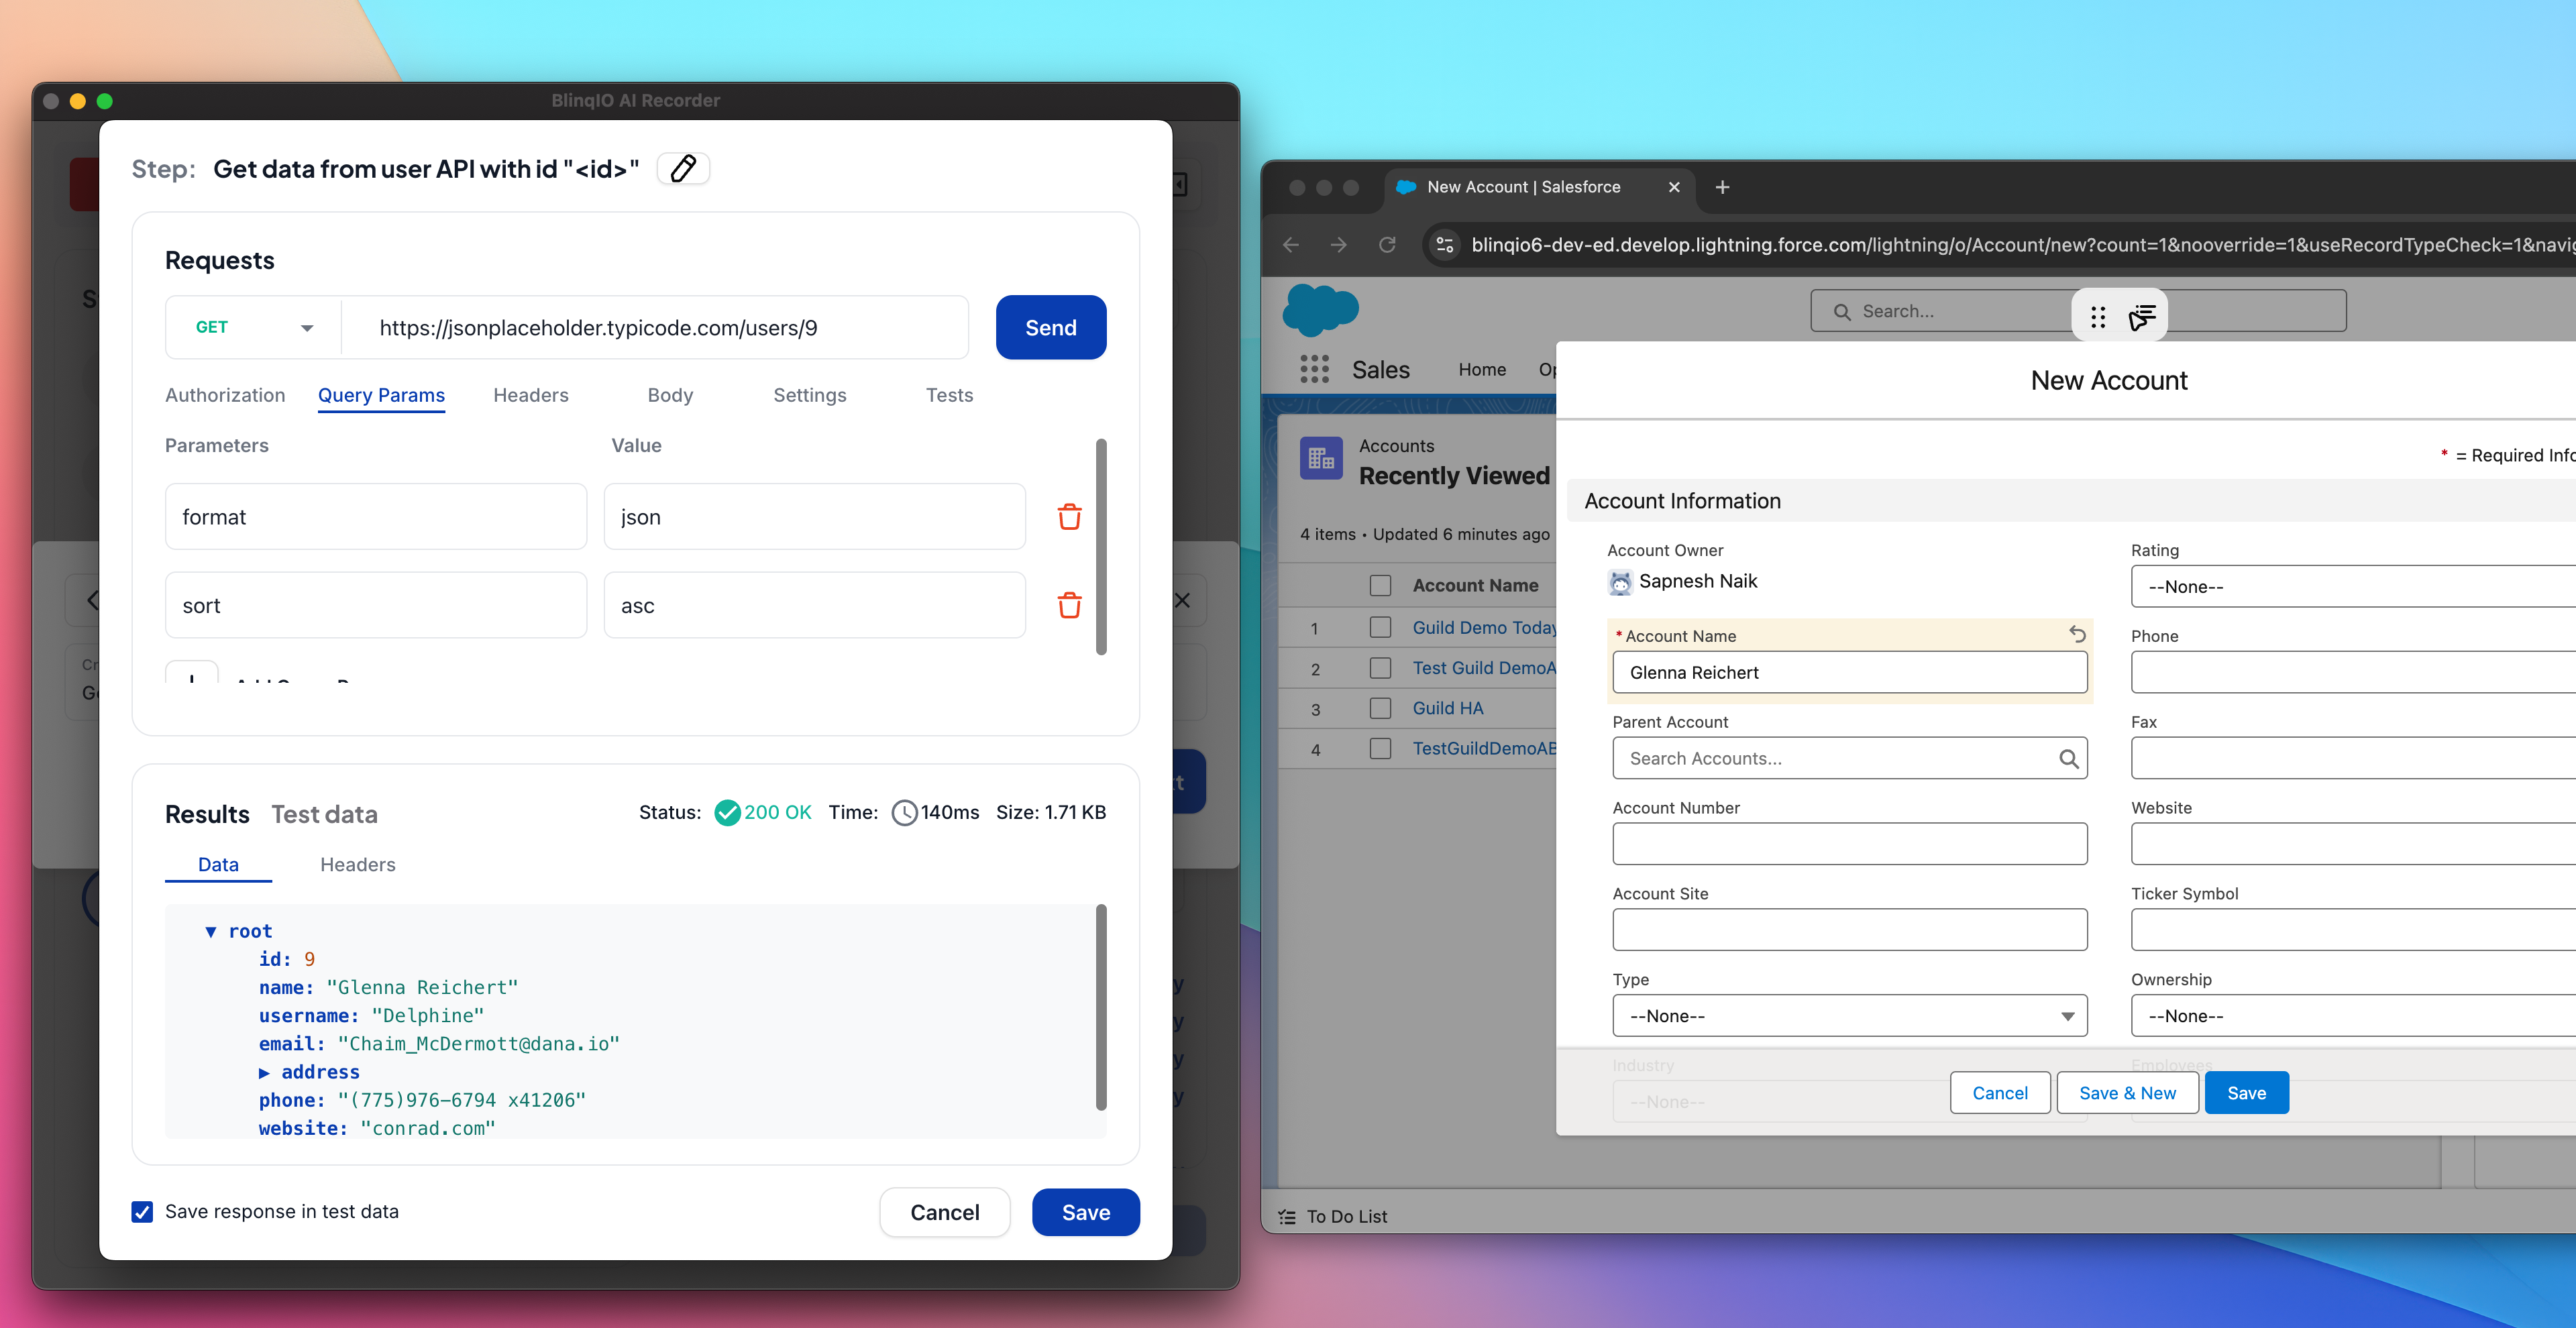The width and height of the screenshot is (2576, 1328).
Task: Open the results Headers tab
Action: 357,865
